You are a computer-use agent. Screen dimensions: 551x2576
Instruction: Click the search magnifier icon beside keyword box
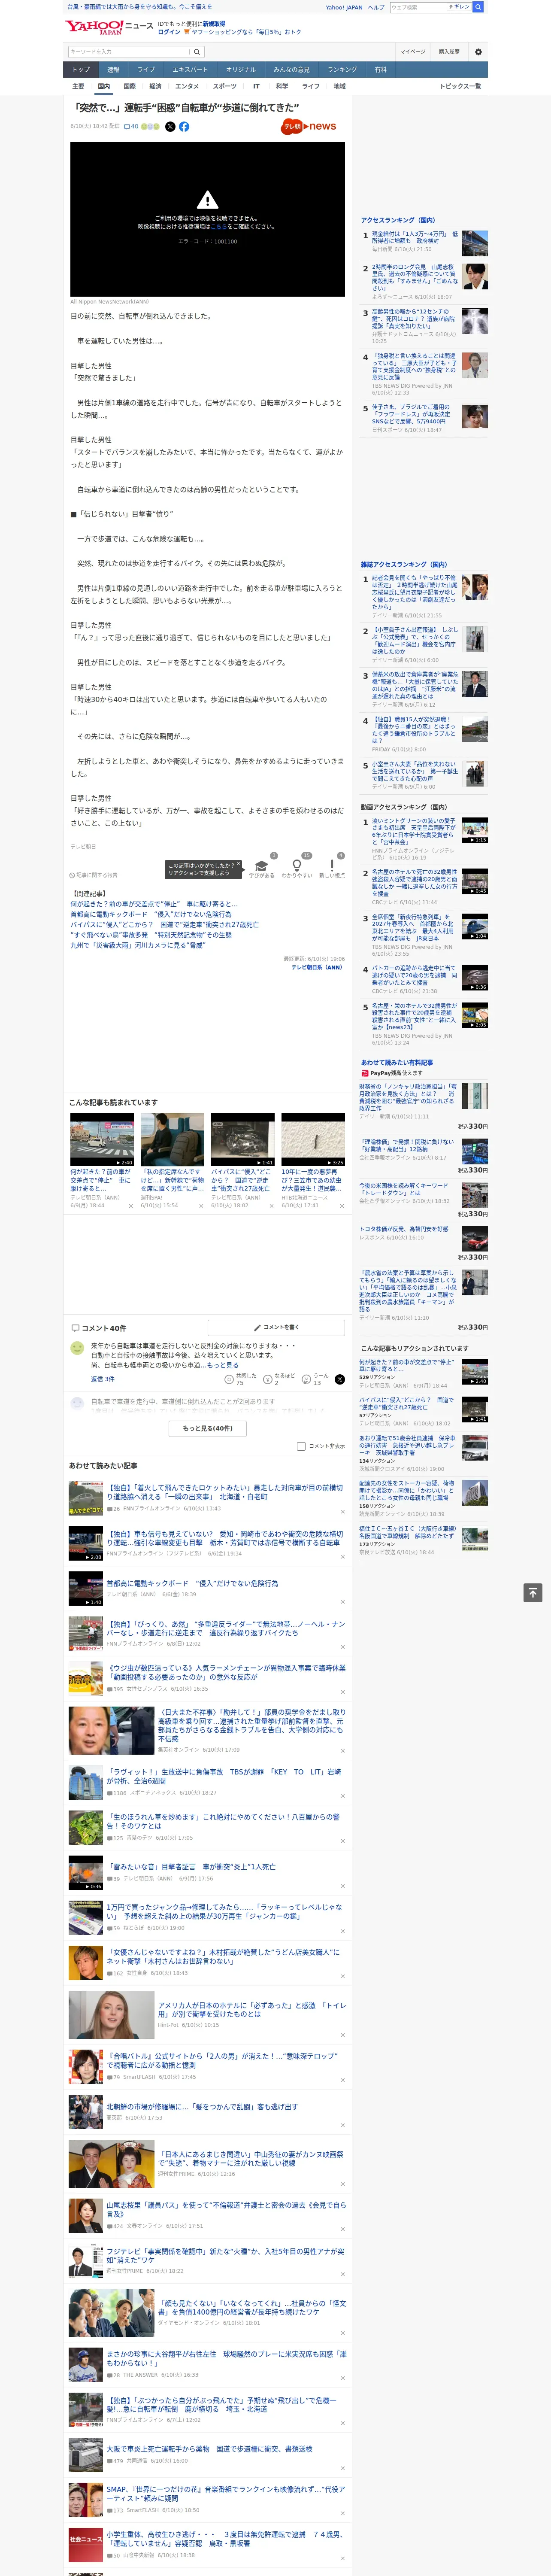click(197, 51)
